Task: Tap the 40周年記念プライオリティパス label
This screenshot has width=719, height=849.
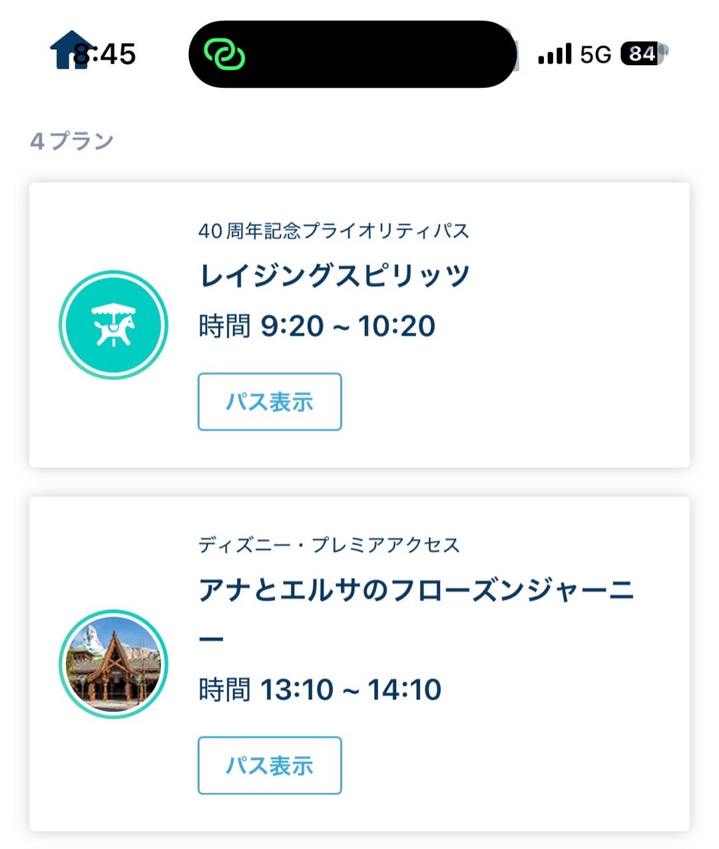Action: coord(334,231)
